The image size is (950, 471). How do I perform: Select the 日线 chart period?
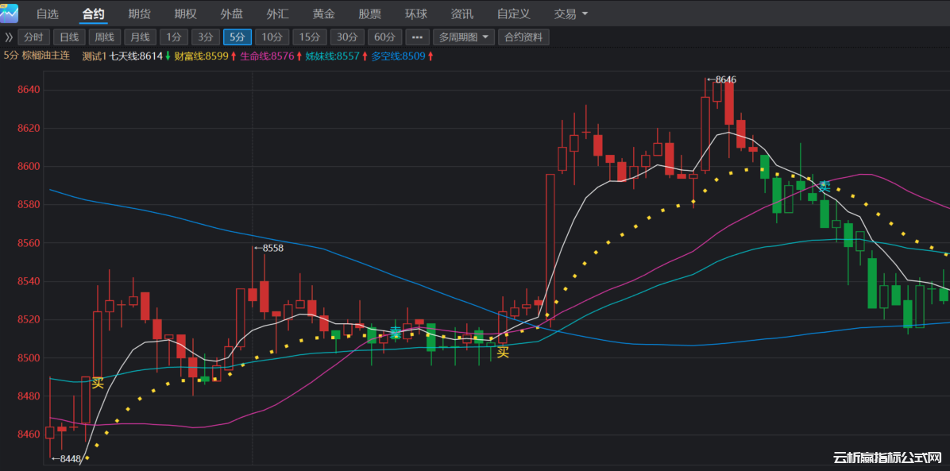point(69,37)
